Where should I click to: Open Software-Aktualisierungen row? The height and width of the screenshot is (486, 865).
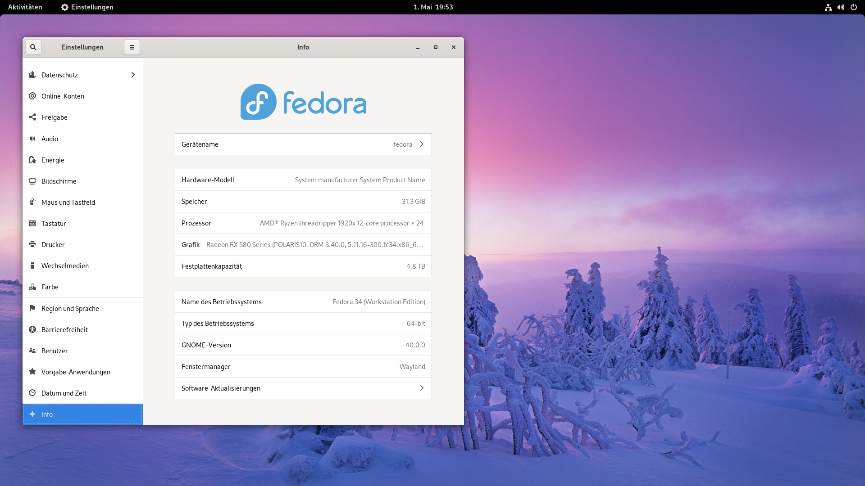[x=303, y=388]
